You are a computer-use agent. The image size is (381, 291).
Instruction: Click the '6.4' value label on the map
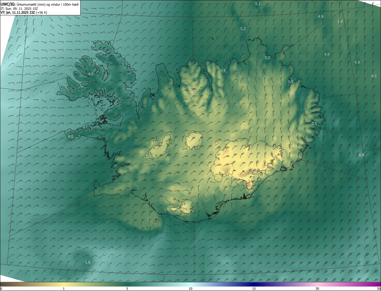tap(361, 155)
